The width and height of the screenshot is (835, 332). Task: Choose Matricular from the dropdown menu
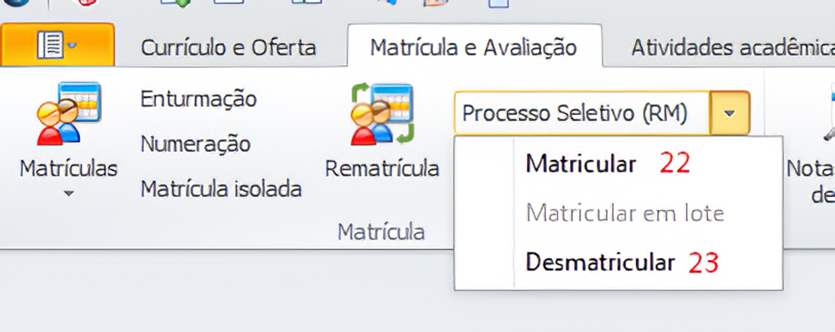(x=581, y=164)
